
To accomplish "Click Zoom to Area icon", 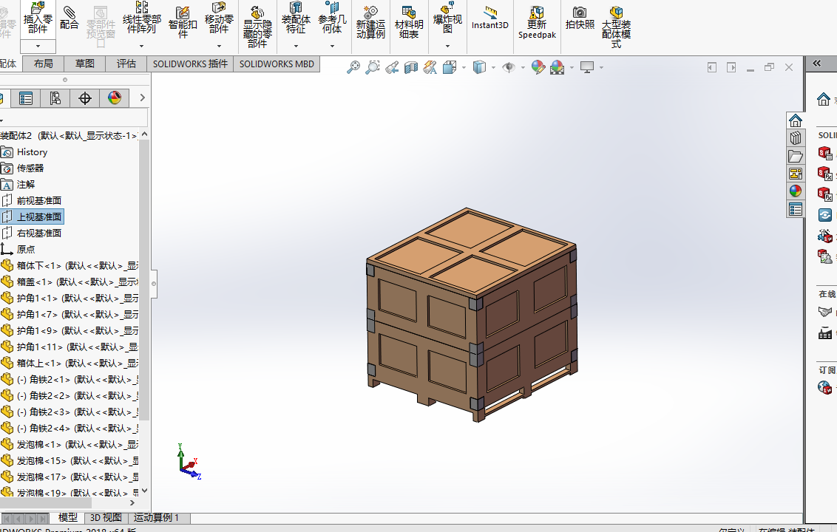I will (x=372, y=67).
